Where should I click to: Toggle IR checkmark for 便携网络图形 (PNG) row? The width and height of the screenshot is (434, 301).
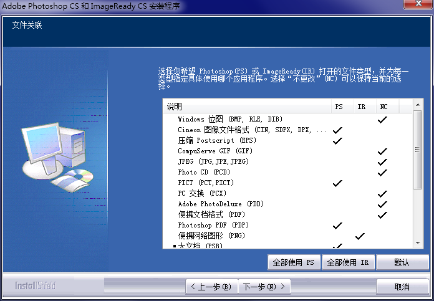360,236
